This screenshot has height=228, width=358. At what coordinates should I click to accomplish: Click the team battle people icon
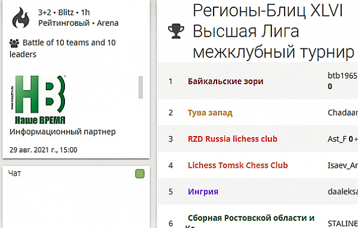coord(14,43)
